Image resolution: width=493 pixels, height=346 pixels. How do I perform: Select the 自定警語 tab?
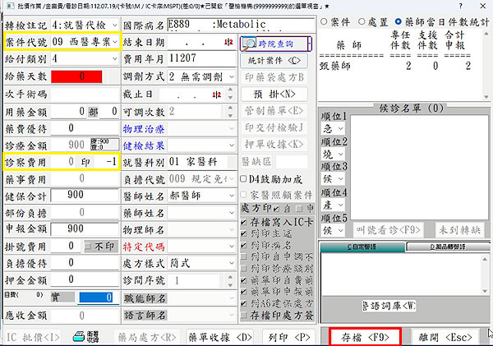pos(360,246)
